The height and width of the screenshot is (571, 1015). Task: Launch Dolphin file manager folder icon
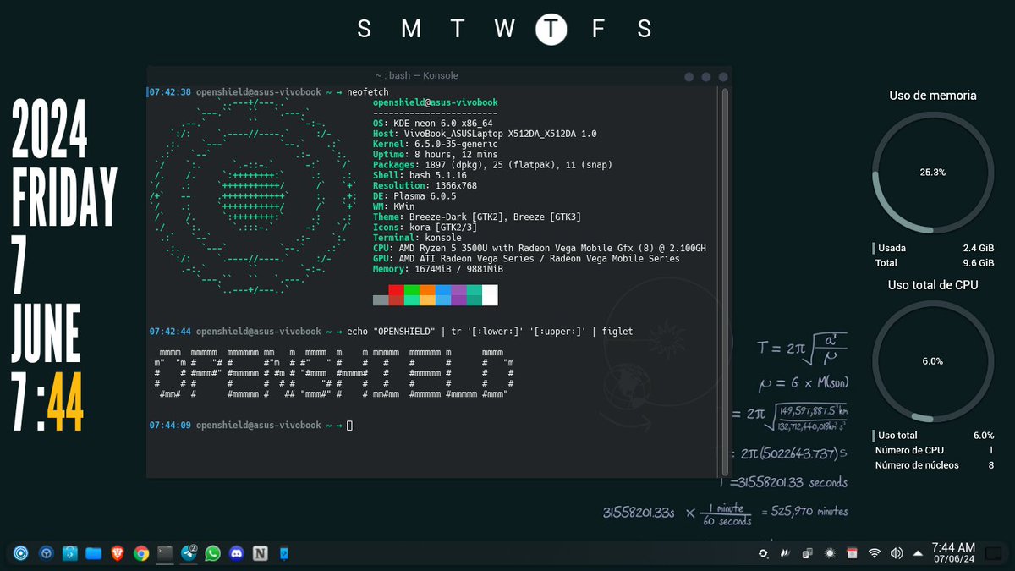click(x=94, y=554)
